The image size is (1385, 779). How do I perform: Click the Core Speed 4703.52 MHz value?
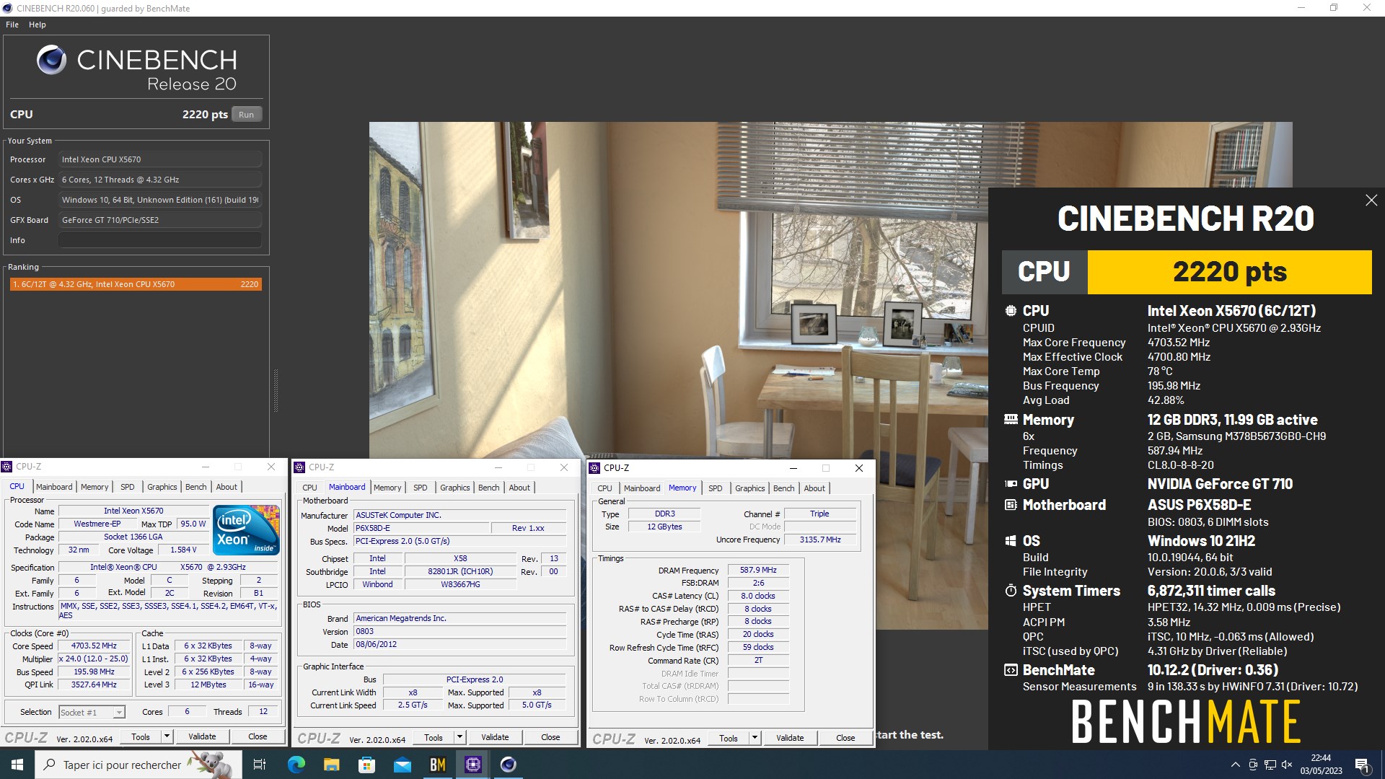(94, 646)
